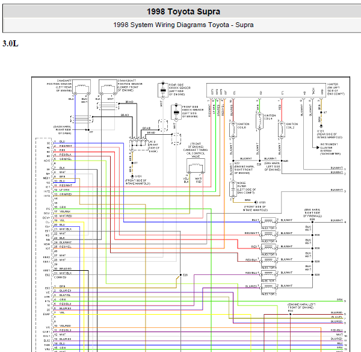The height and width of the screenshot is (352, 361).
Task: Click the Injector 3 symbol
Action: [268, 221]
